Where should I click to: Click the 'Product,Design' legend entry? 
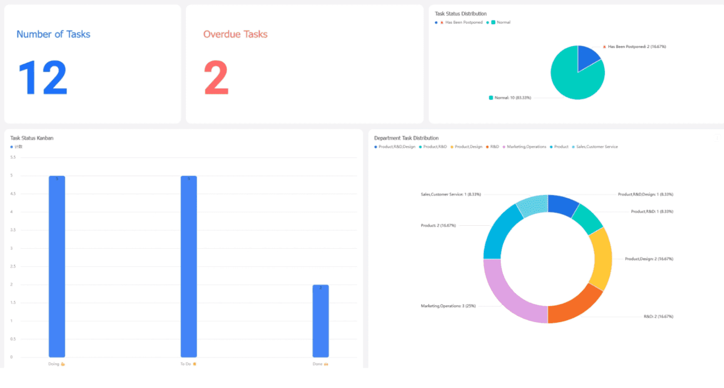[466, 146]
